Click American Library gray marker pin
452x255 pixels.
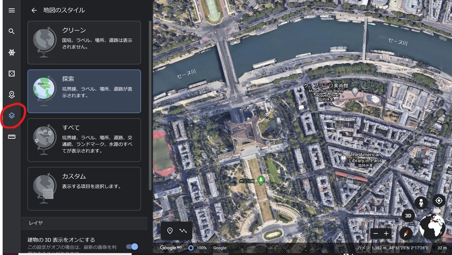click(343, 159)
